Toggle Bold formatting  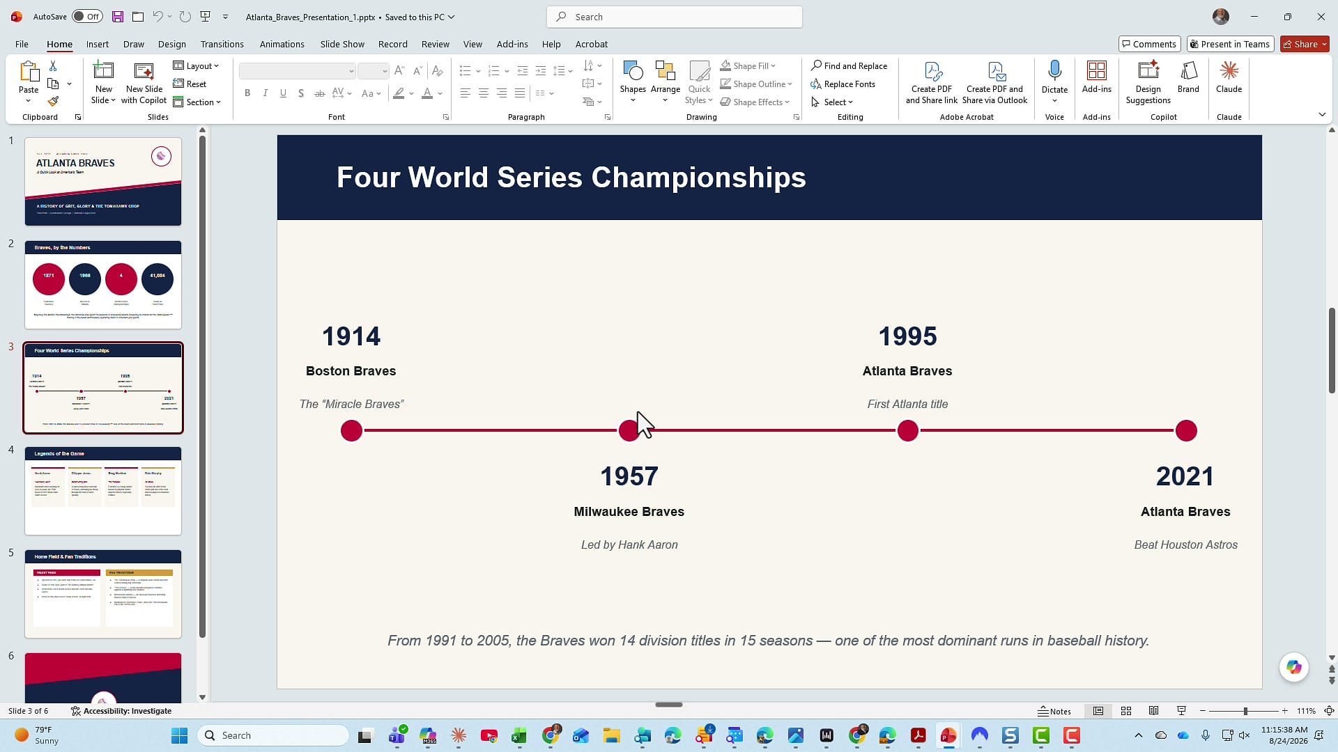(247, 93)
